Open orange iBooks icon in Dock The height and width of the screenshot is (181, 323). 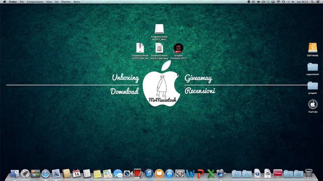pyautogui.click(x=159, y=173)
